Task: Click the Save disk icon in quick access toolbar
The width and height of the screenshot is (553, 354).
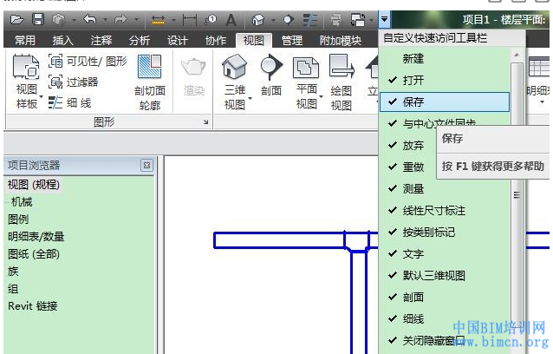Action: click(x=37, y=18)
